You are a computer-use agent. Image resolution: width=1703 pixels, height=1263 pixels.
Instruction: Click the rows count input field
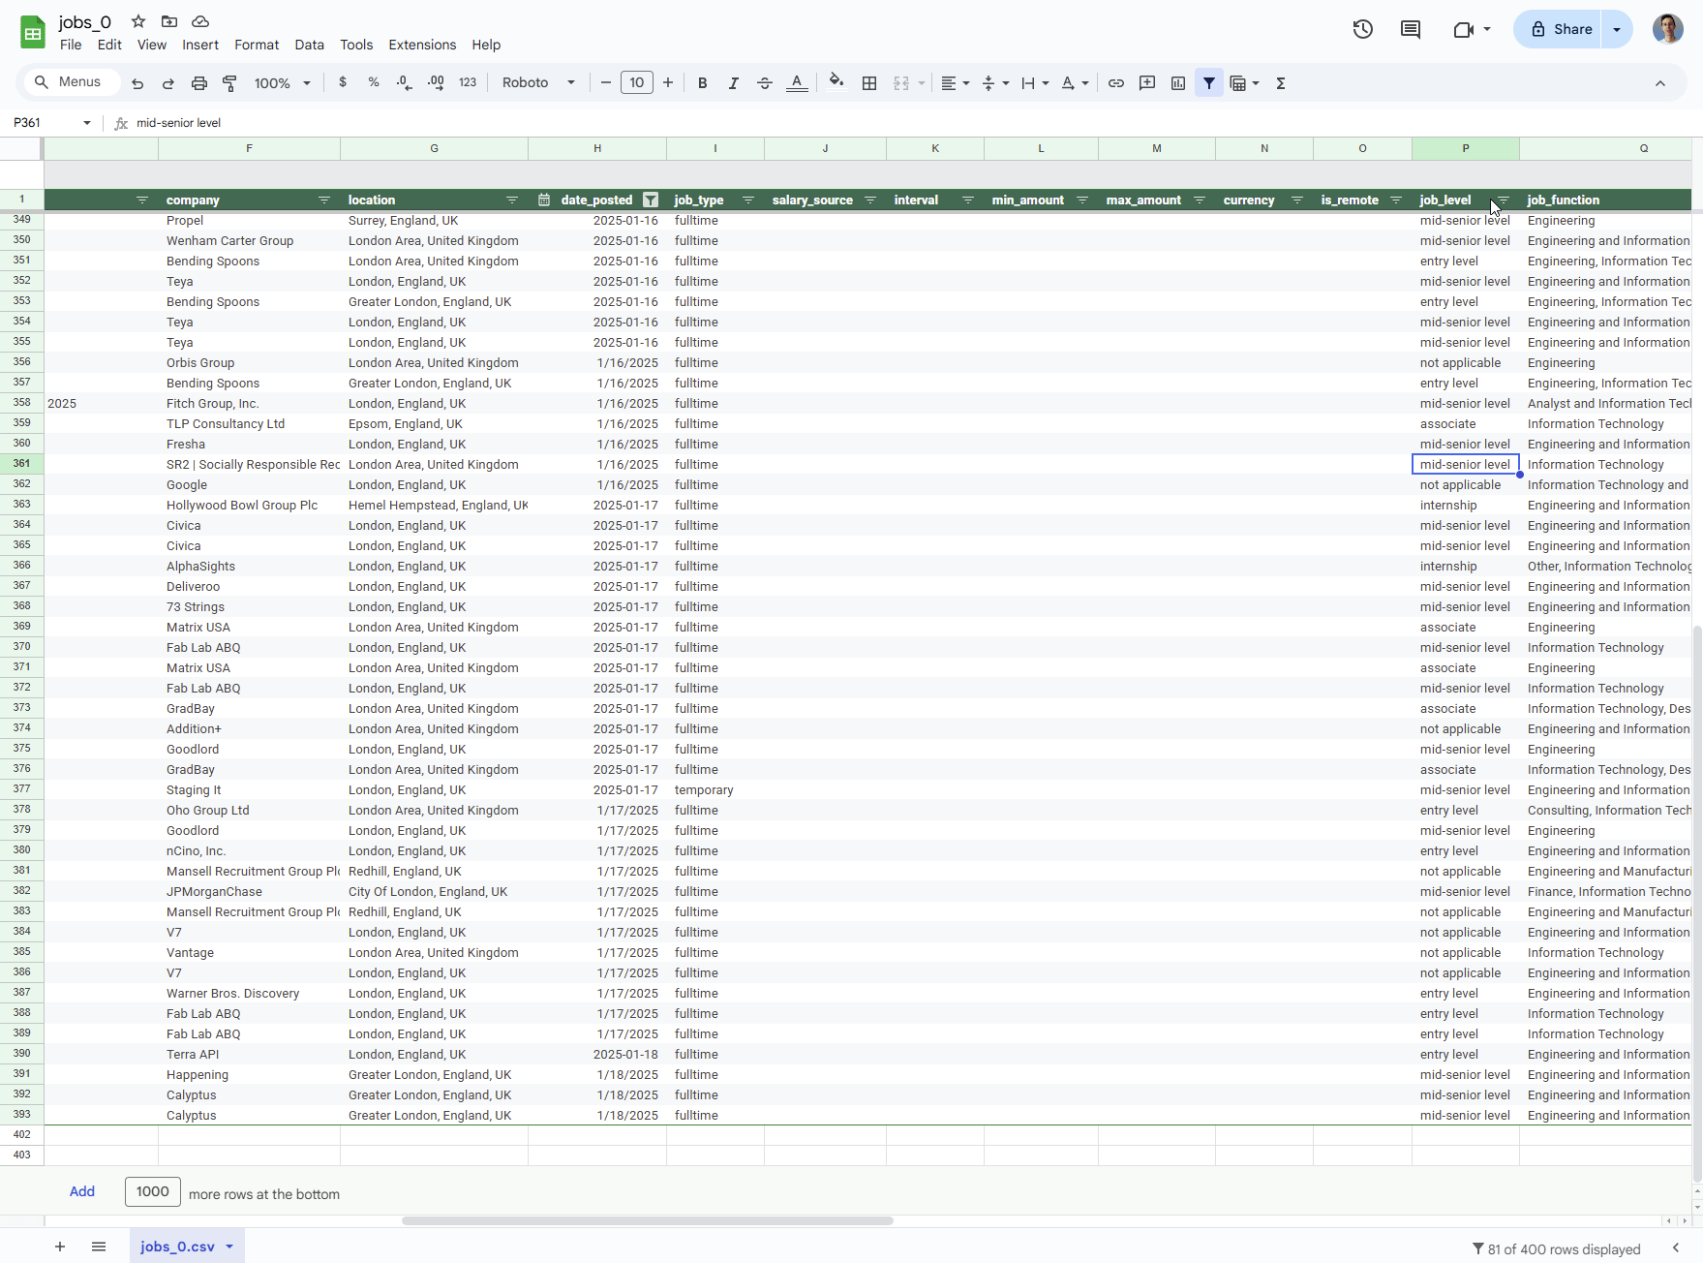(153, 1192)
